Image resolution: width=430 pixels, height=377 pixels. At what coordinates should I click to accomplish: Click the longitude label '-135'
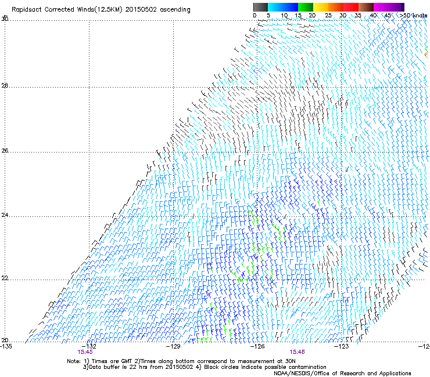[6, 346]
